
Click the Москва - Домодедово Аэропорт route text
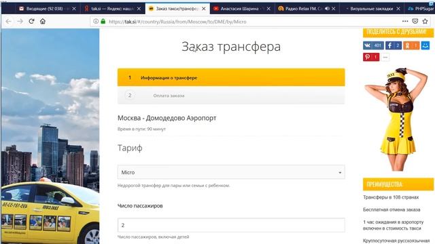tap(167, 118)
